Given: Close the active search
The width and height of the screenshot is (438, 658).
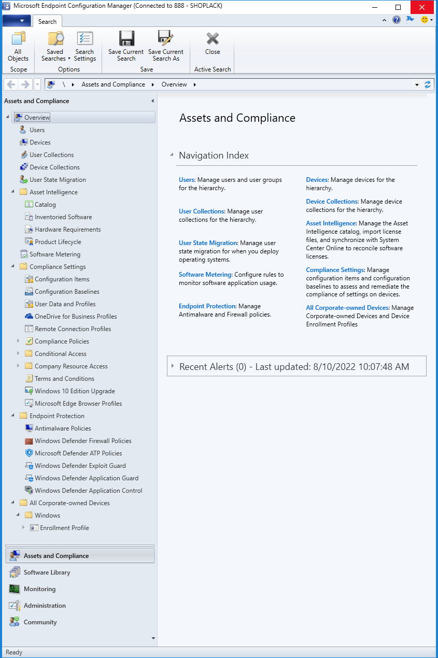Looking at the screenshot, I should 213,44.
